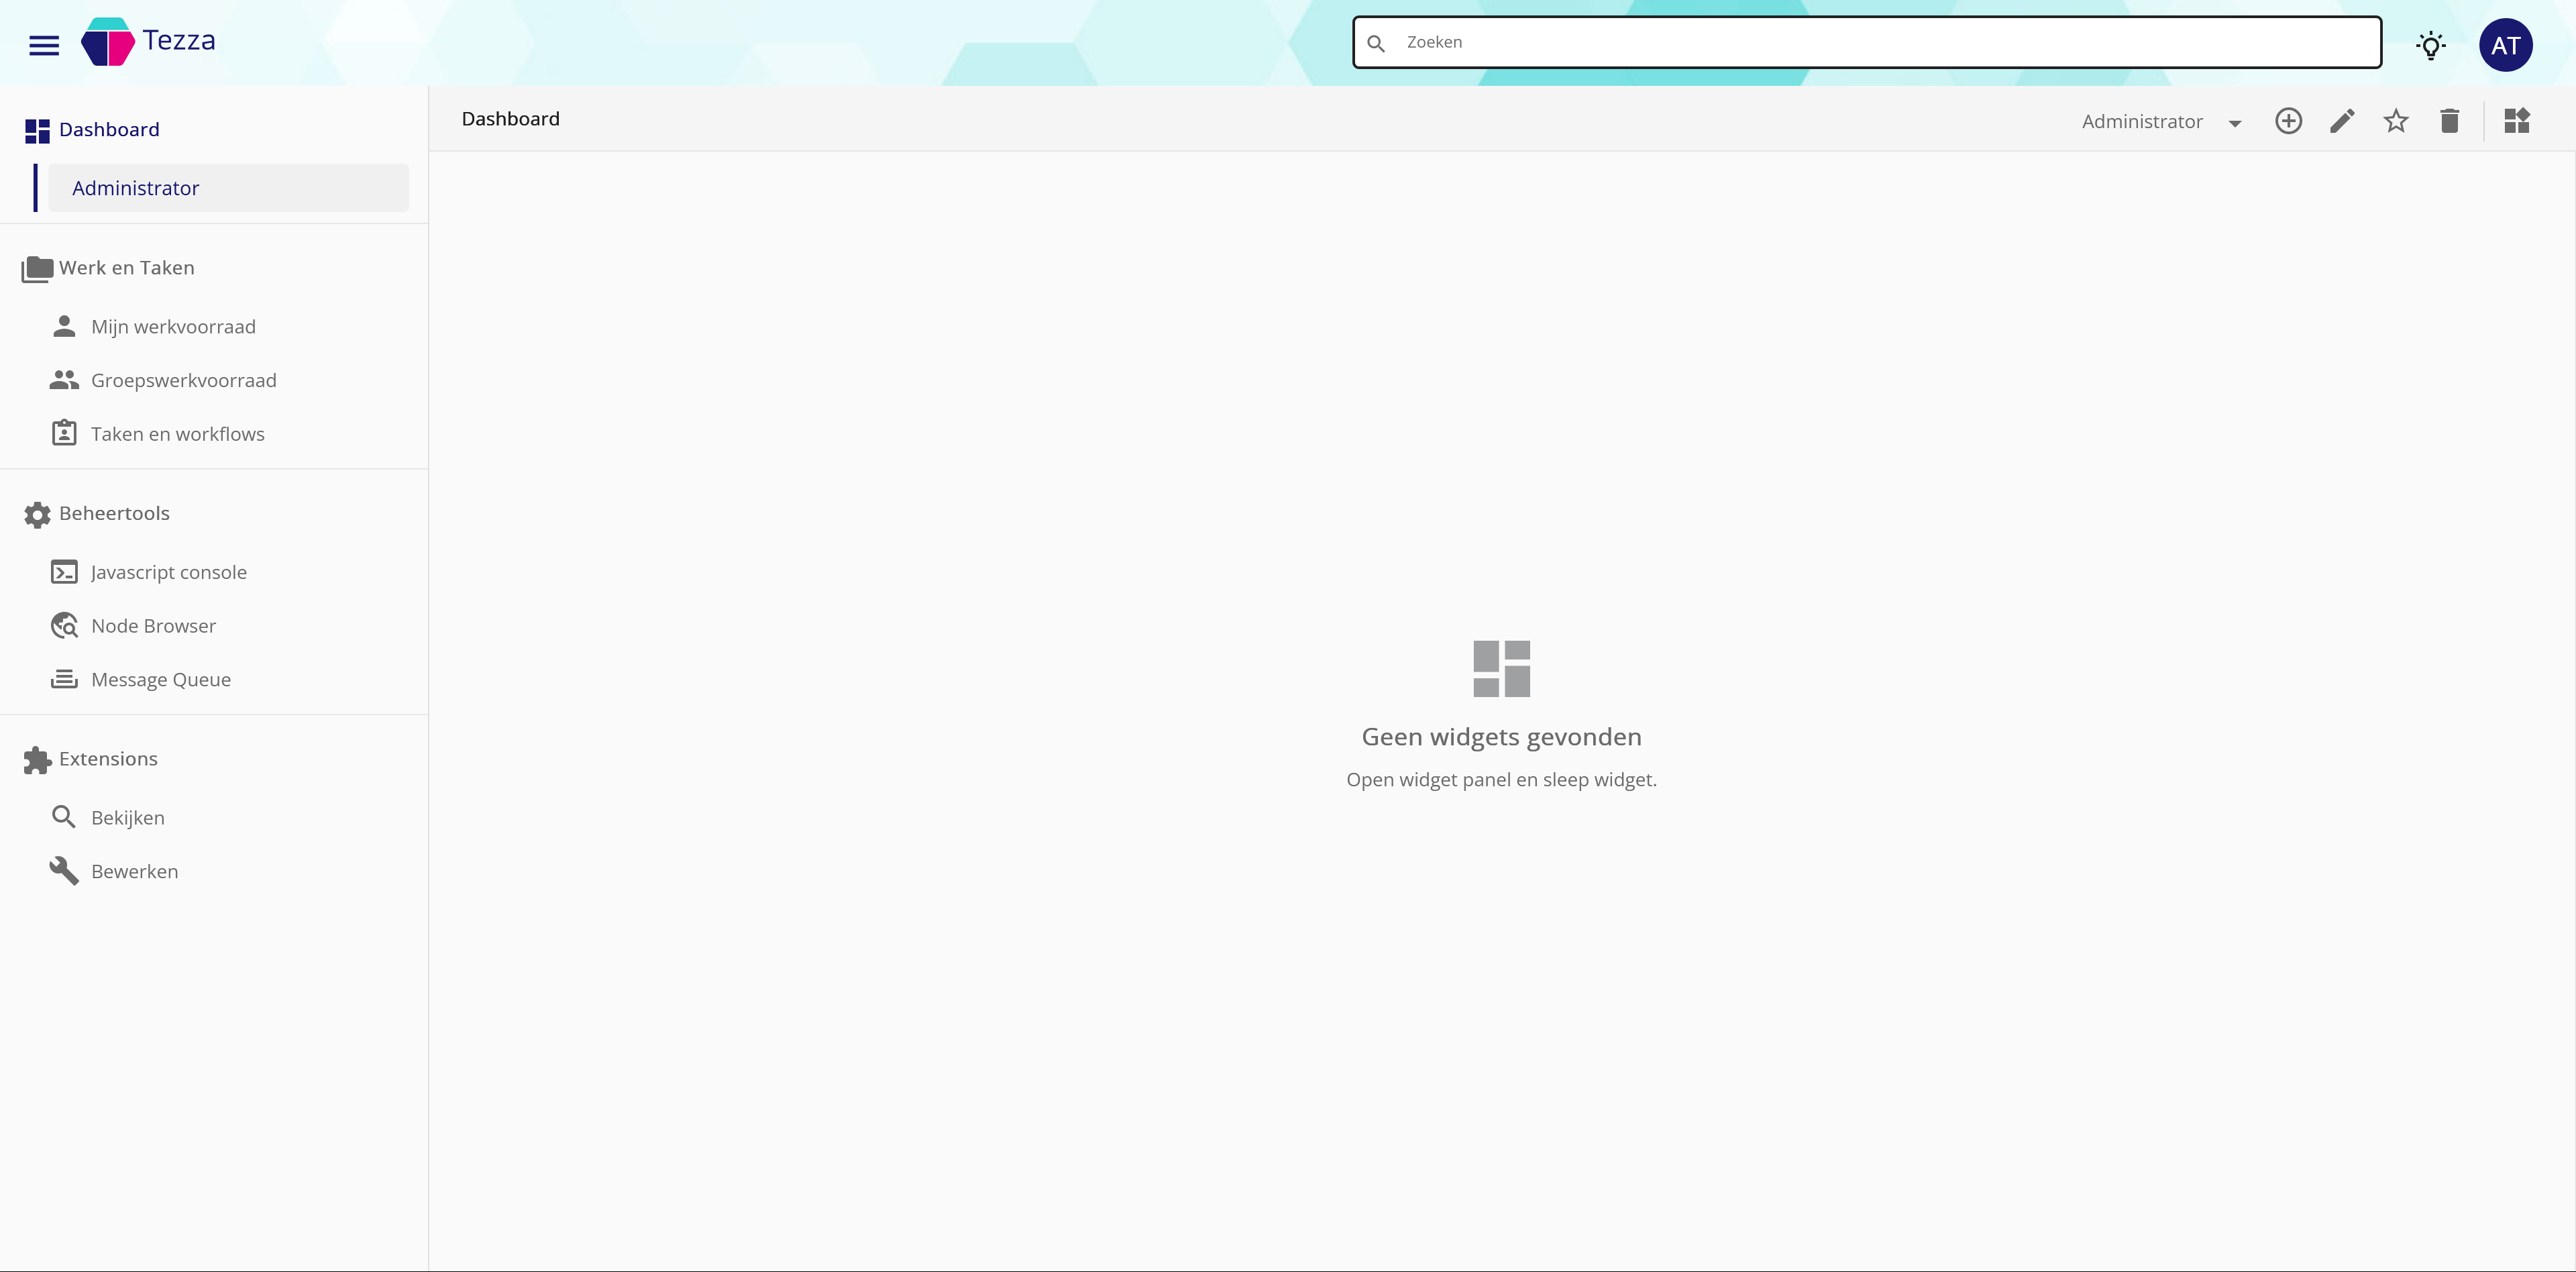Select the Administrator sidebar item
The image size is (2576, 1272).
(228, 188)
